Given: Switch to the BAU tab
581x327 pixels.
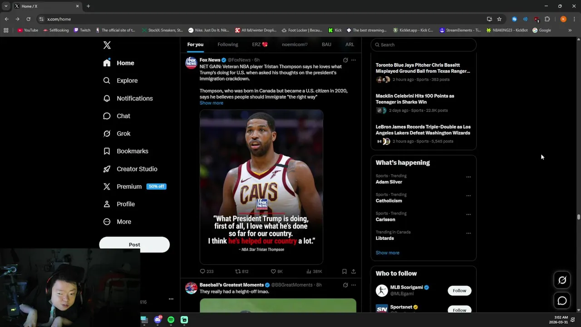Looking at the screenshot, I should point(326,45).
